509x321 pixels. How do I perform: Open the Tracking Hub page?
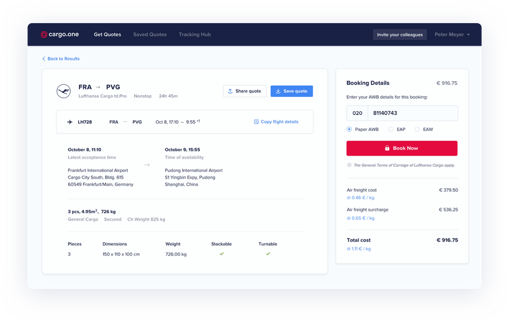(x=195, y=34)
